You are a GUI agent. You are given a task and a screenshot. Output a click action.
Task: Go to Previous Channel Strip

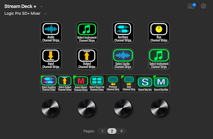[113, 84]
